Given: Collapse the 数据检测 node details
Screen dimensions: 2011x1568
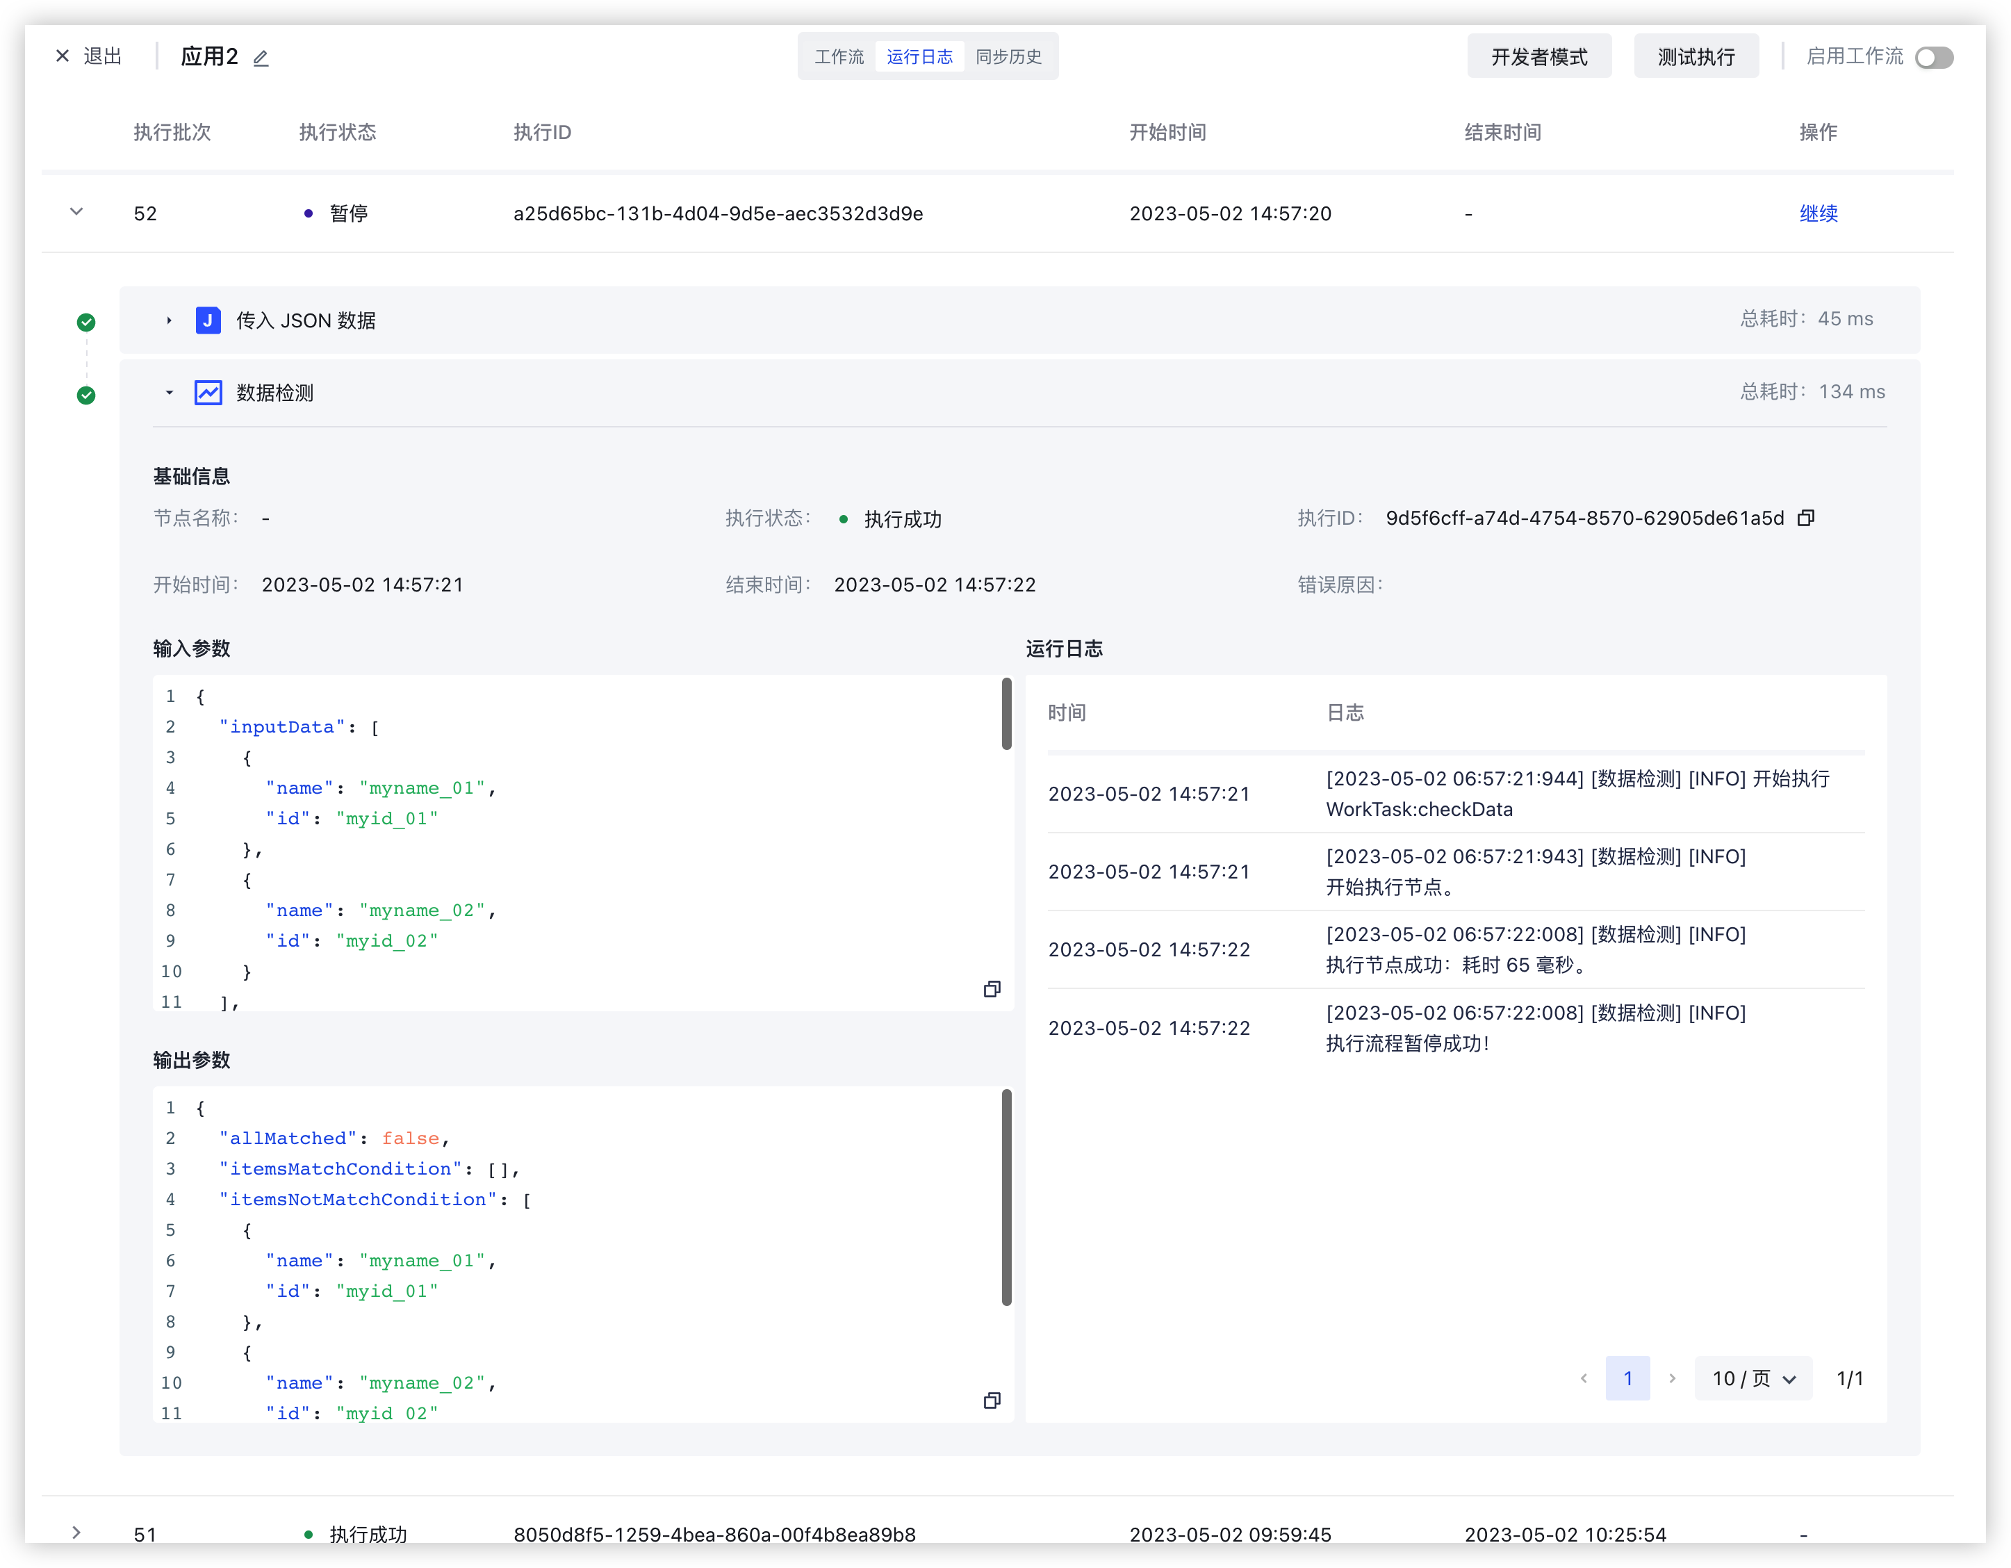Looking at the screenshot, I should [168, 393].
